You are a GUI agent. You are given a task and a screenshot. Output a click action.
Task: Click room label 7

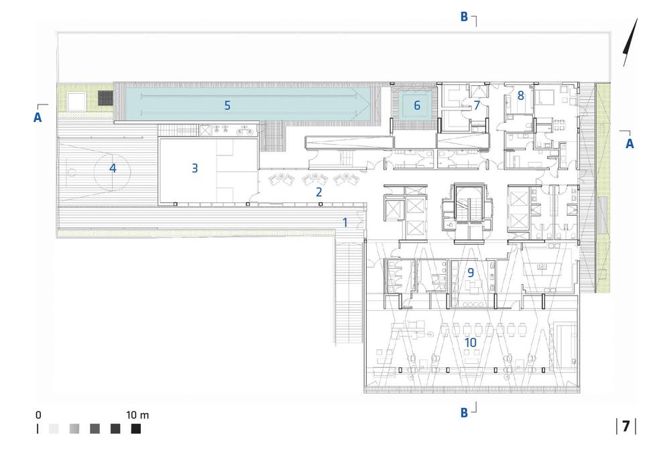coord(477,105)
